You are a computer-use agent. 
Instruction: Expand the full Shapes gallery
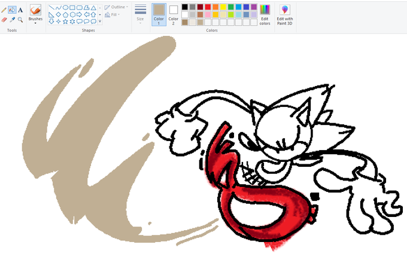pyautogui.click(x=100, y=22)
